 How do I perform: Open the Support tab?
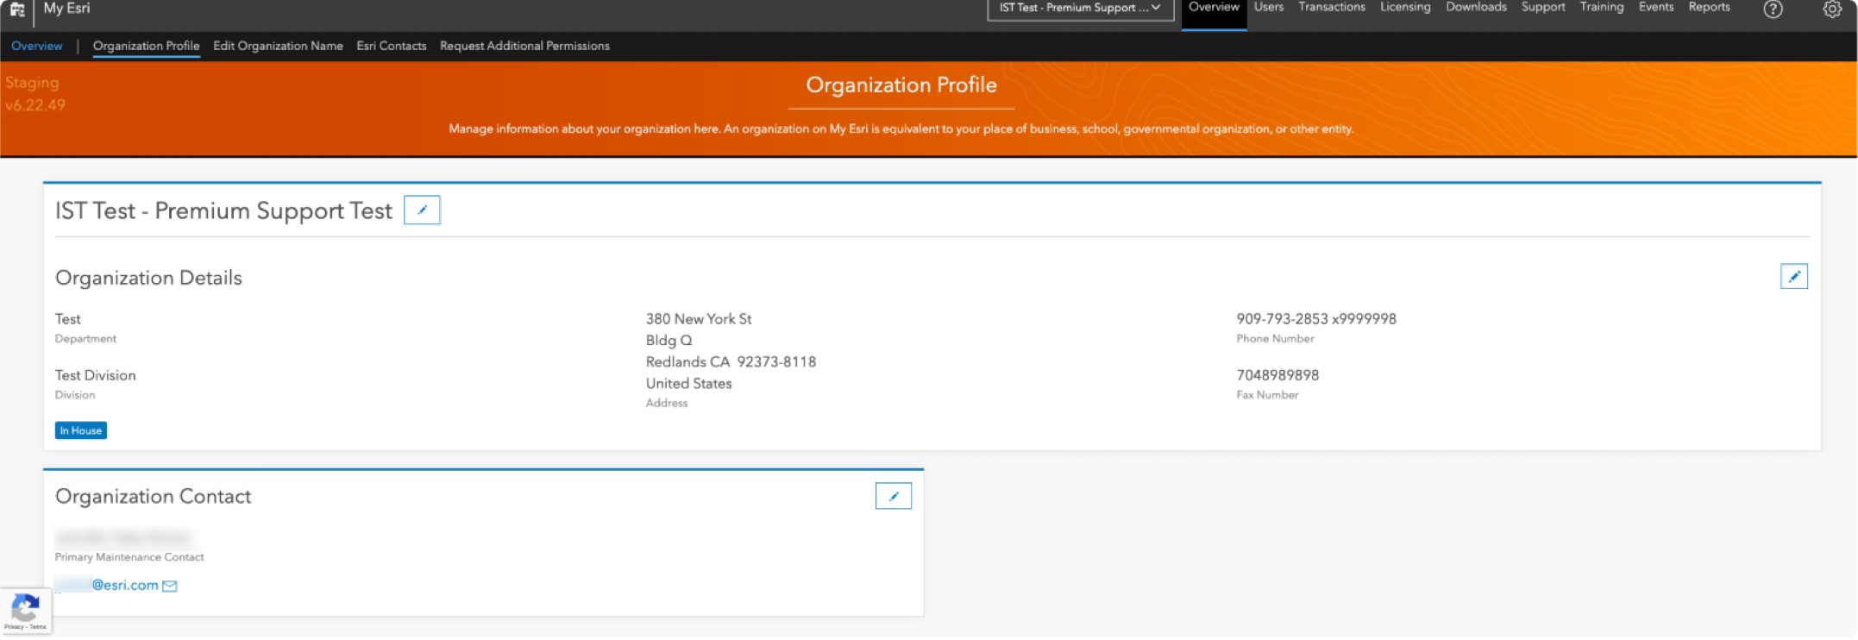pyautogui.click(x=1543, y=7)
